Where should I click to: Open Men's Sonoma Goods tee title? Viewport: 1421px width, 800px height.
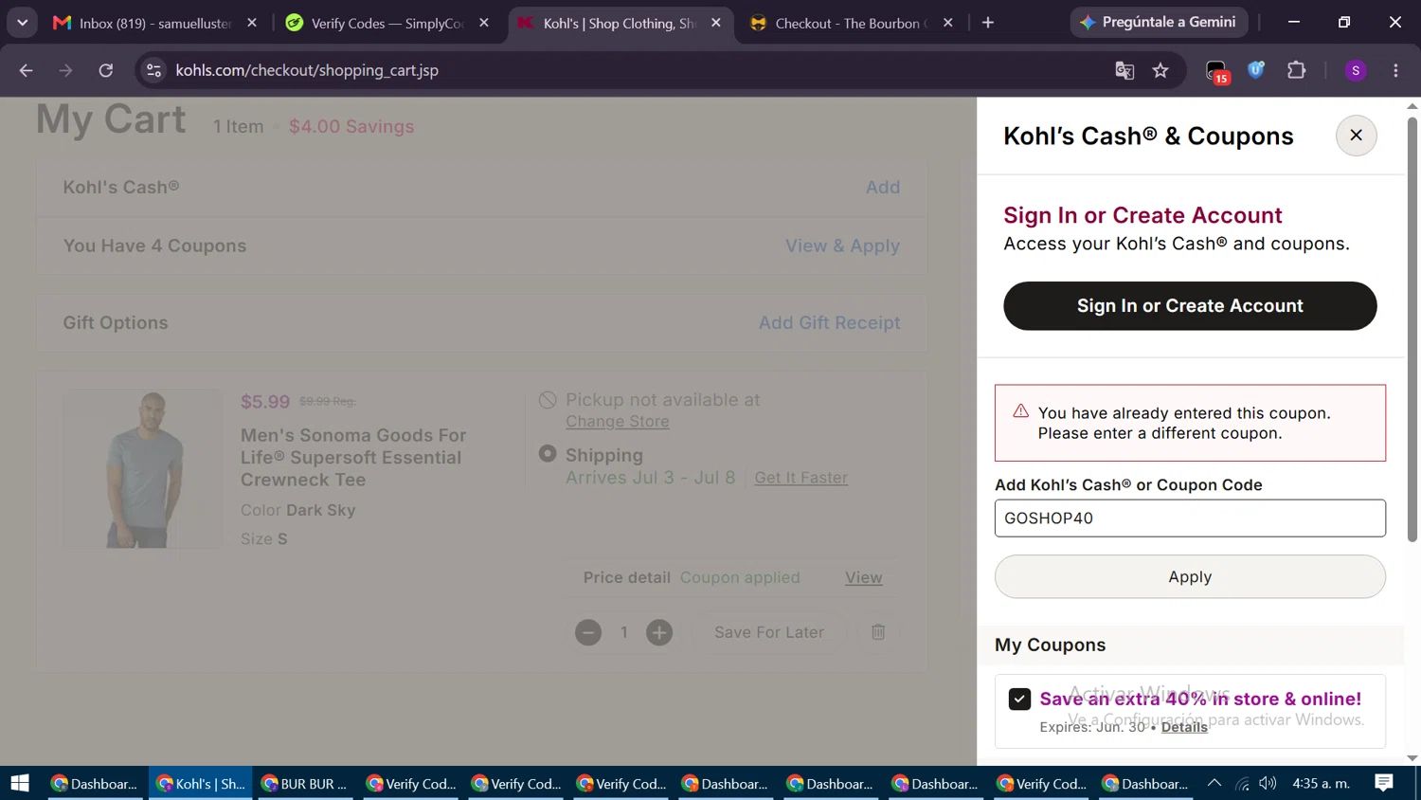tap(353, 458)
